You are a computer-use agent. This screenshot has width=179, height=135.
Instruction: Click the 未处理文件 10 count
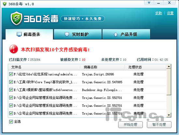pos(114,59)
